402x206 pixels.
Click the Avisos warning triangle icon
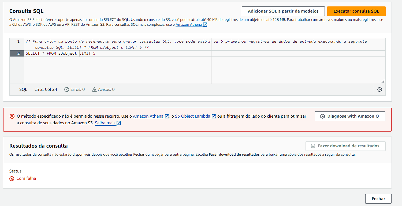94,89
